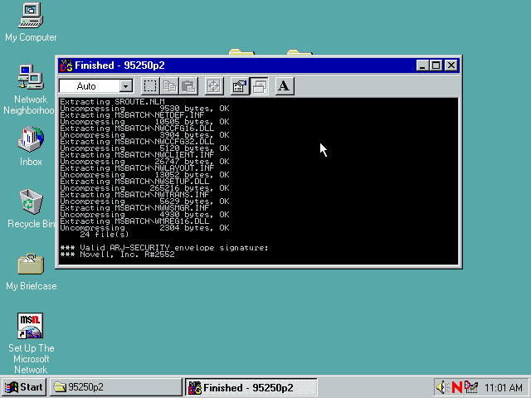Click the Extracting MSBATCH\NWSETUP.DLL line

[x=134, y=182]
